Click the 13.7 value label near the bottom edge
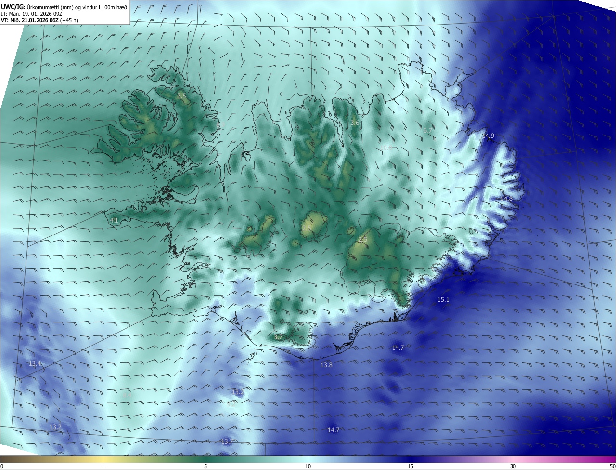Viewport: 616px width, 470px height. [x=227, y=441]
